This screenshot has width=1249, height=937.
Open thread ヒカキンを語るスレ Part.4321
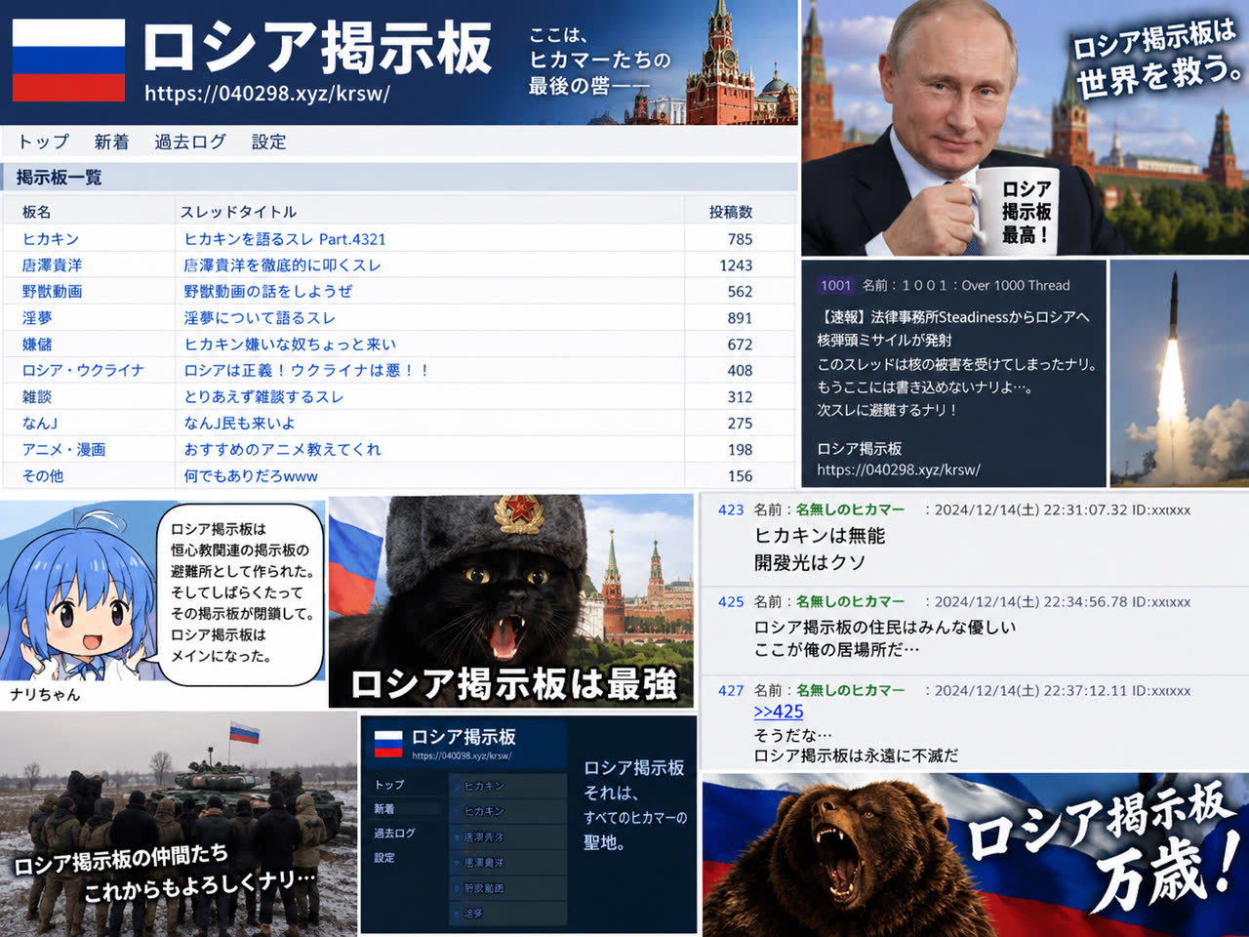(285, 239)
